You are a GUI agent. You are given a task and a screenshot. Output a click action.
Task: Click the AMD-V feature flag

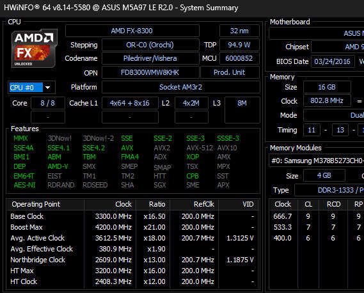(58, 166)
